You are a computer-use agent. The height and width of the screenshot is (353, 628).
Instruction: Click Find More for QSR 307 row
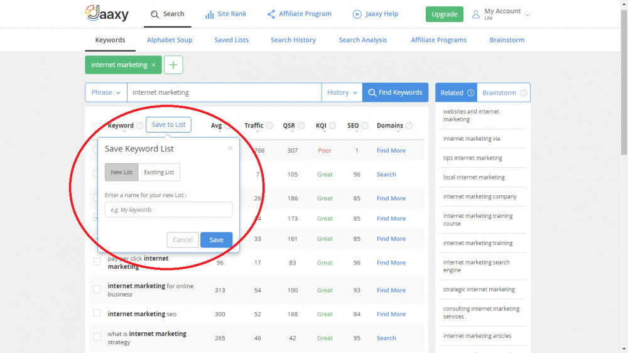(x=391, y=150)
